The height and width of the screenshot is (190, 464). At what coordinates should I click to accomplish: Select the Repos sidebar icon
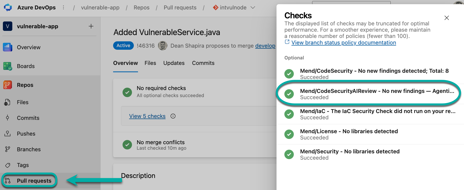click(8, 85)
